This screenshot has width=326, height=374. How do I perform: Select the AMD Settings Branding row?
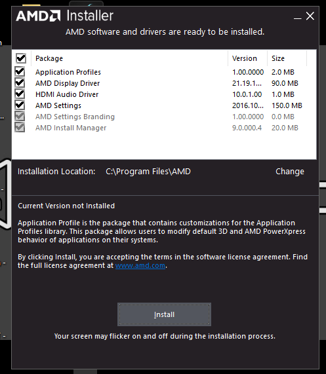point(164,117)
